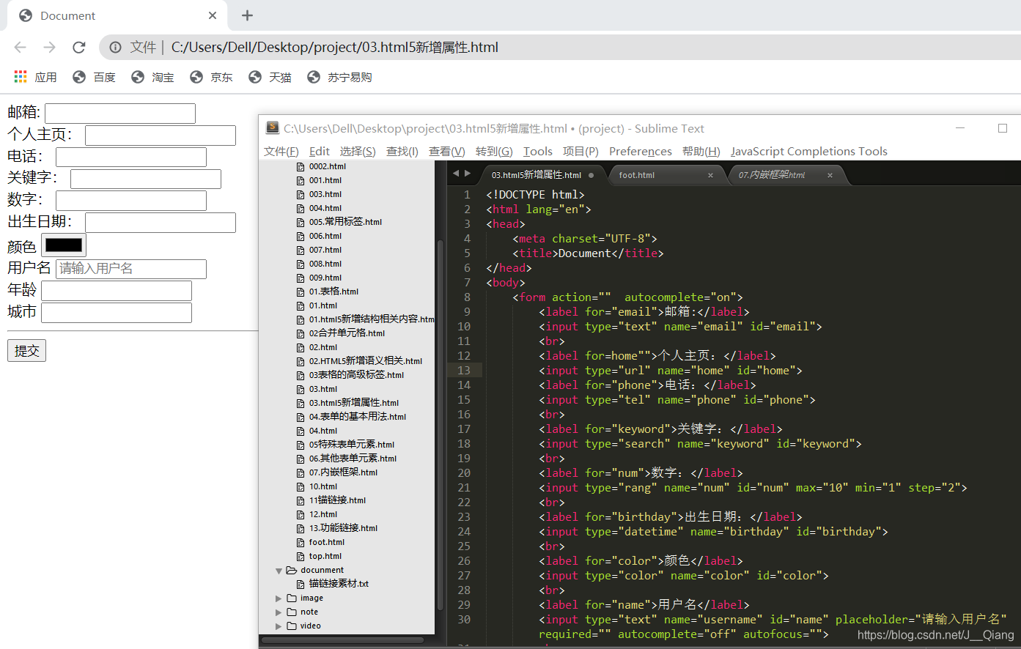The image size is (1021, 649).
Task: Submit the form with 提交 button
Action: 27,351
